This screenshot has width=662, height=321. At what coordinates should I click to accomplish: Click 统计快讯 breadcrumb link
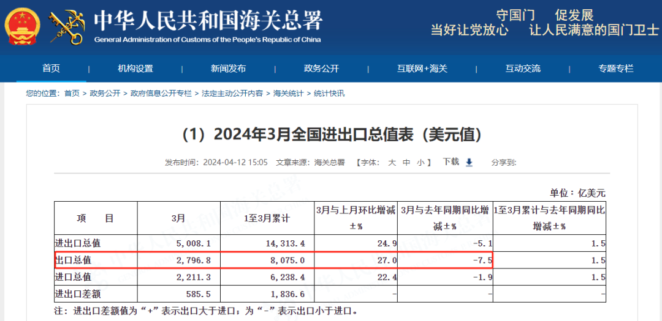[x=329, y=94]
